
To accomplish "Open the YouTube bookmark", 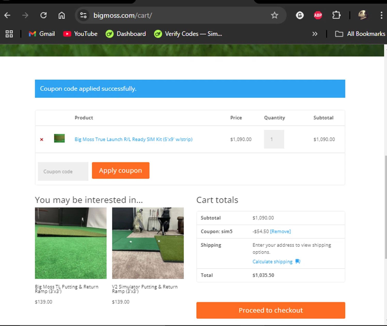I will [x=80, y=34].
